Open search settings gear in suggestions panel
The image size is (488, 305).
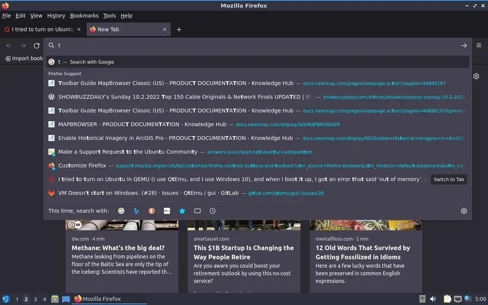[464, 211]
